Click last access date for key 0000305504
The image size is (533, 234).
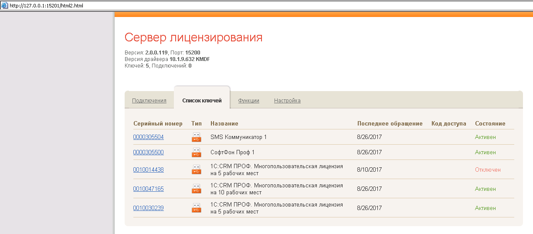370,137
